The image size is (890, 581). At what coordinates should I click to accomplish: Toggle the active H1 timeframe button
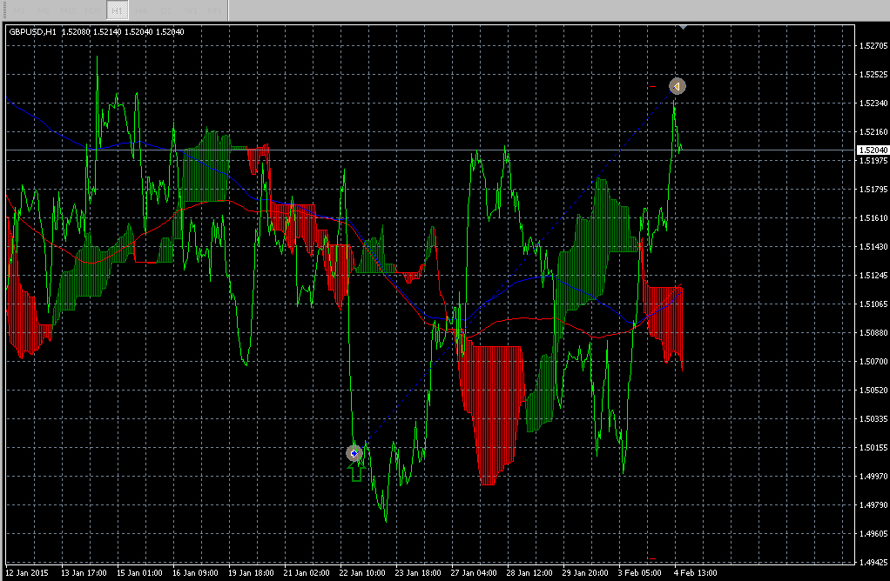click(x=117, y=10)
